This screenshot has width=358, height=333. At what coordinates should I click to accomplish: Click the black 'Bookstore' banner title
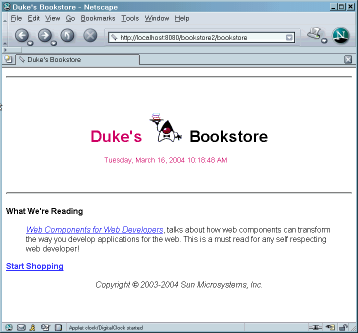coord(229,136)
